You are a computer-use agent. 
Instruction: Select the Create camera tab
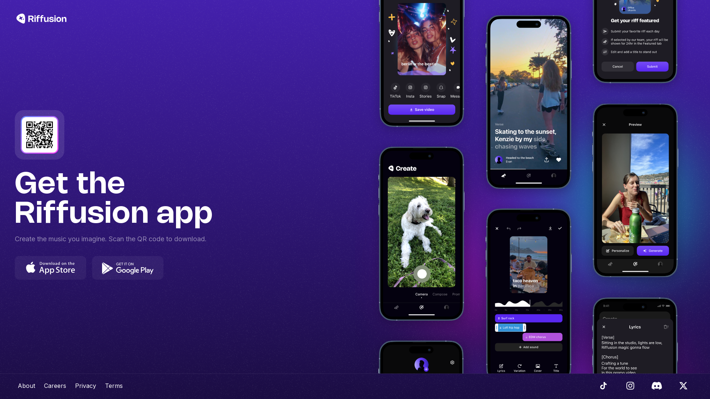421,294
